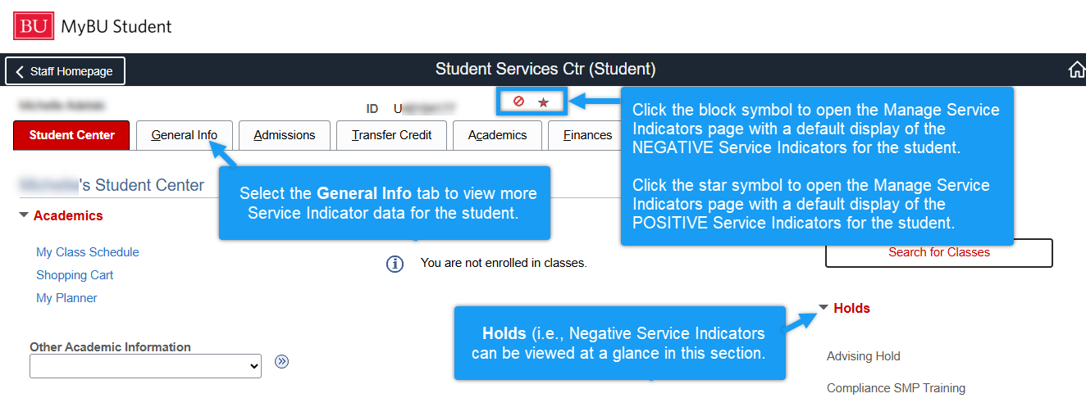Open the Admissions tab
This screenshot has width=1086, height=398.
coord(284,135)
